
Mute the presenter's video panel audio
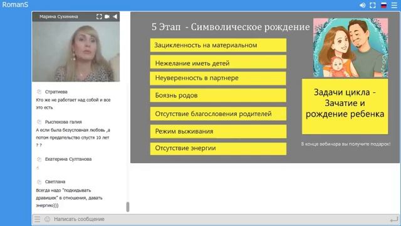pos(115,17)
